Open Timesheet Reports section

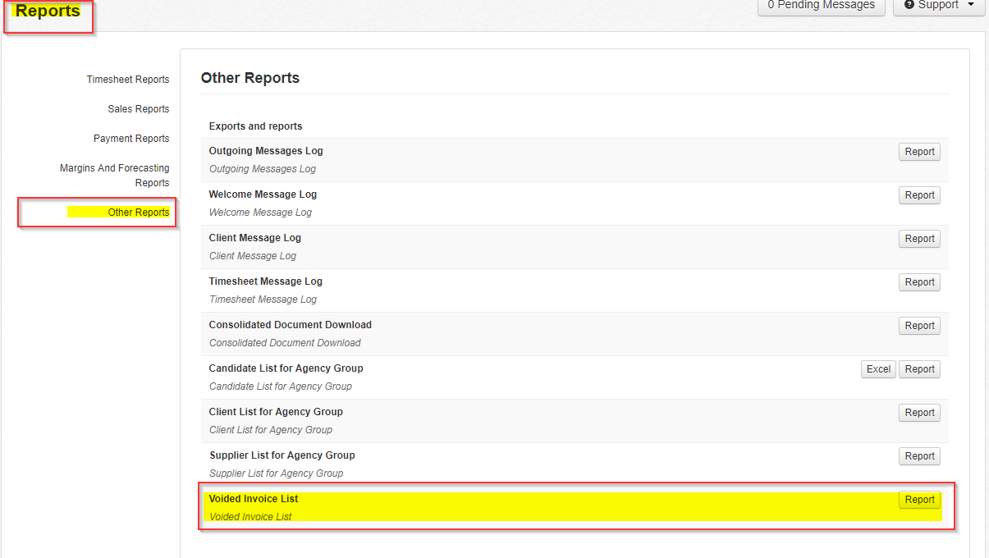pos(128,80)
